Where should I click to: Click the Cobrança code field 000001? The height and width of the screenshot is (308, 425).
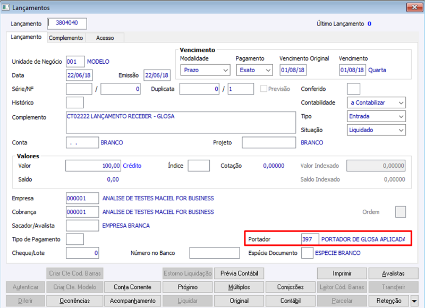pyautogui.click(x=82, y=212)
